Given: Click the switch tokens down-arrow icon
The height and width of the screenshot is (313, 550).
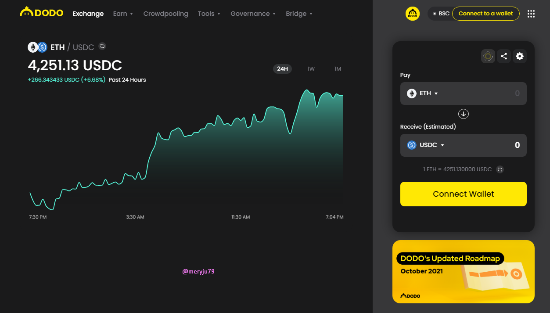Looking at the screenshot, I should tap(464, 114).
